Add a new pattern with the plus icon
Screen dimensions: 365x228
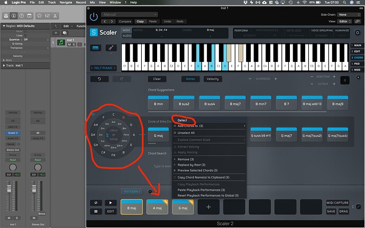coord(150,191)
